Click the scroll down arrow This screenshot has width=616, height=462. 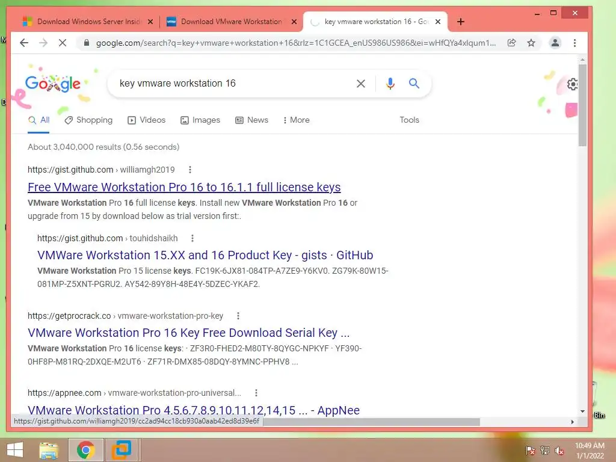tap(582, 411)
